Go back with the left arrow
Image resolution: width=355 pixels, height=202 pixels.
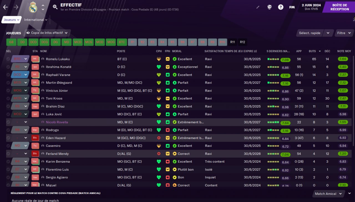point(5,7)
